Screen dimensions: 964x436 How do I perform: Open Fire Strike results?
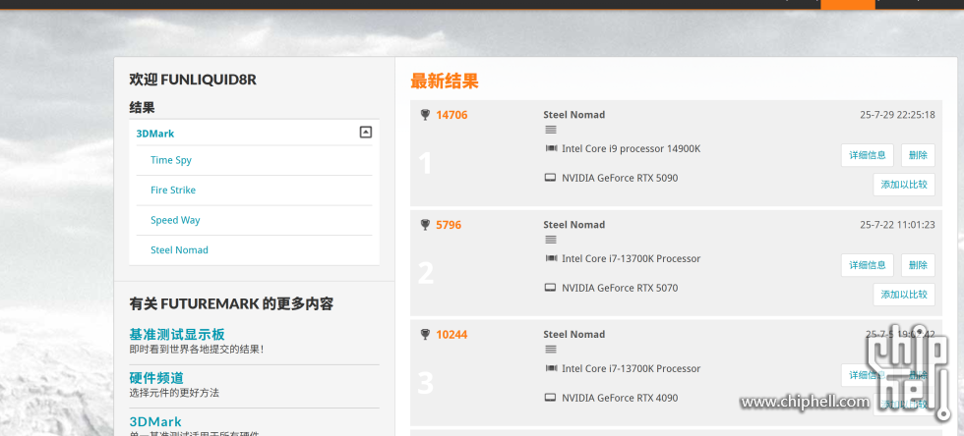173,190
